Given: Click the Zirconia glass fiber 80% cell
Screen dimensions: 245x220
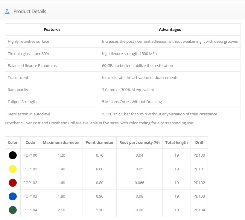Looking at the screenshot, I should coord(52,54).
